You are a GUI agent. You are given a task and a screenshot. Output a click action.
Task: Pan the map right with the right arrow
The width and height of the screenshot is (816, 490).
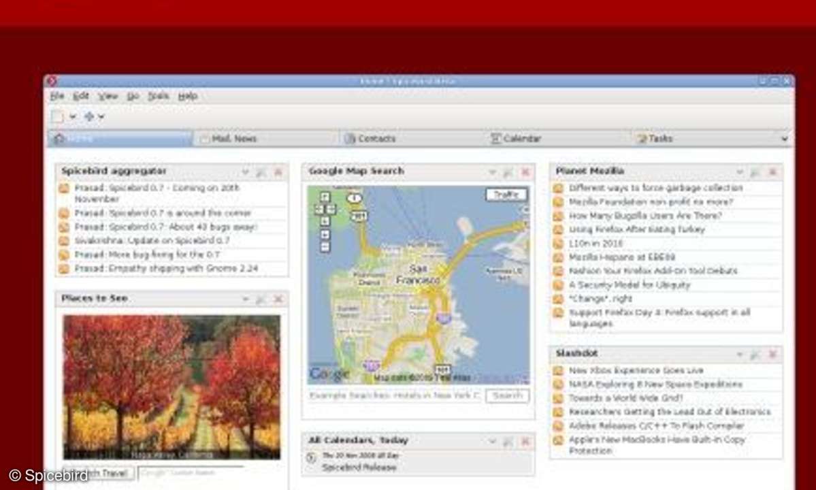(x=331, y=209)
